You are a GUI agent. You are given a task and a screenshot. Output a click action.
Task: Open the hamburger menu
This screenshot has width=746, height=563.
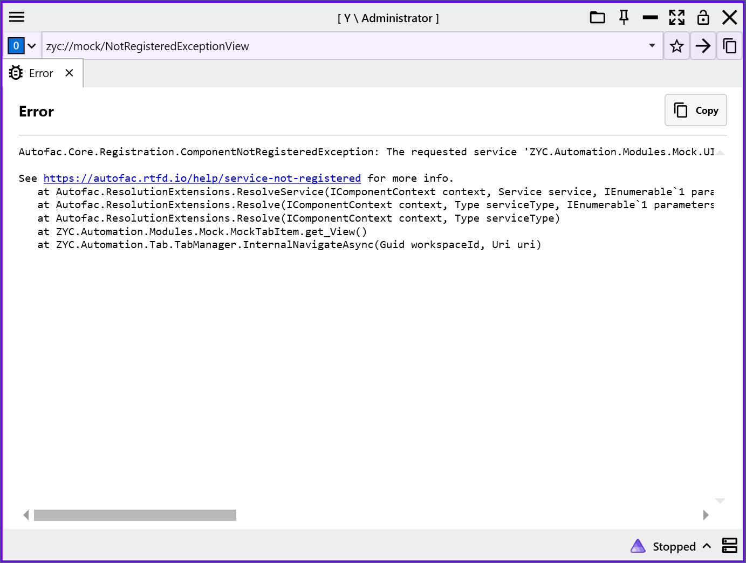17,17
